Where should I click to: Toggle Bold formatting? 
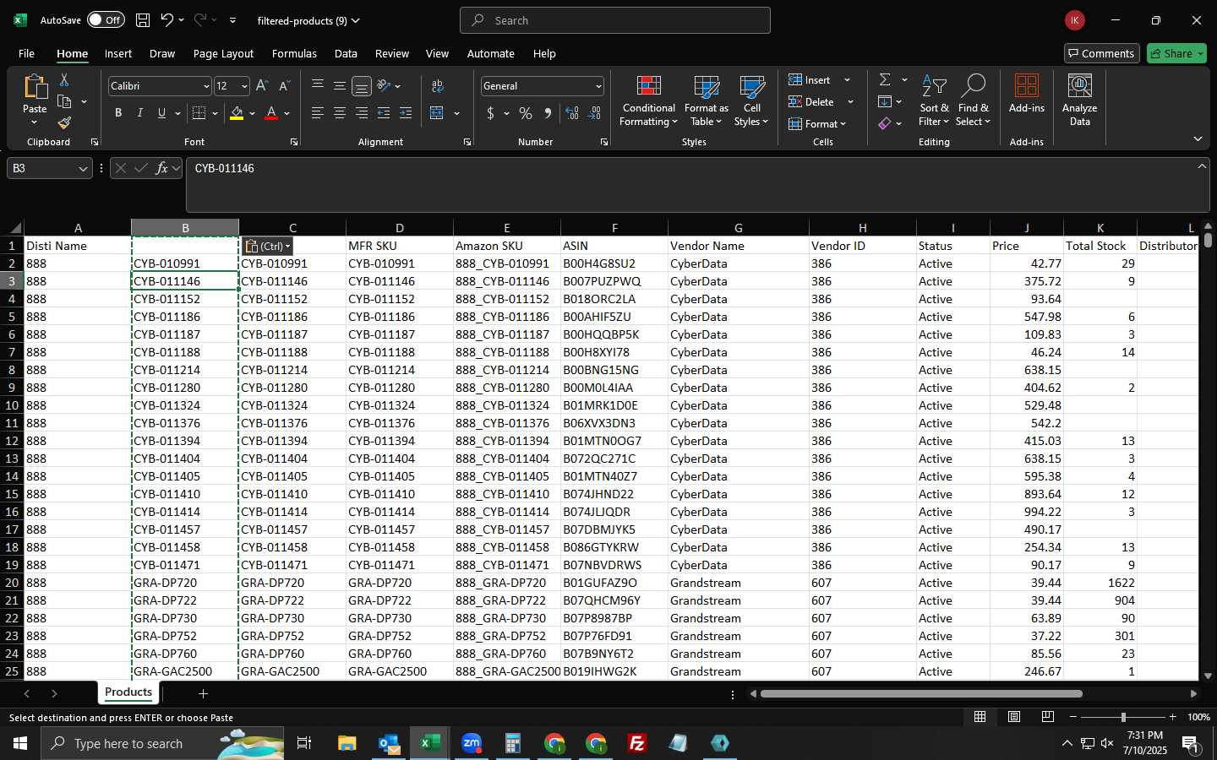pyautogui.click(x=118, y=113)
